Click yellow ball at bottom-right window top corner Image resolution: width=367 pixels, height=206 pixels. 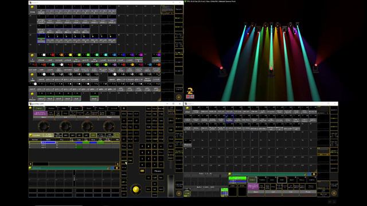pyautogui.click(x=188, y=108)
